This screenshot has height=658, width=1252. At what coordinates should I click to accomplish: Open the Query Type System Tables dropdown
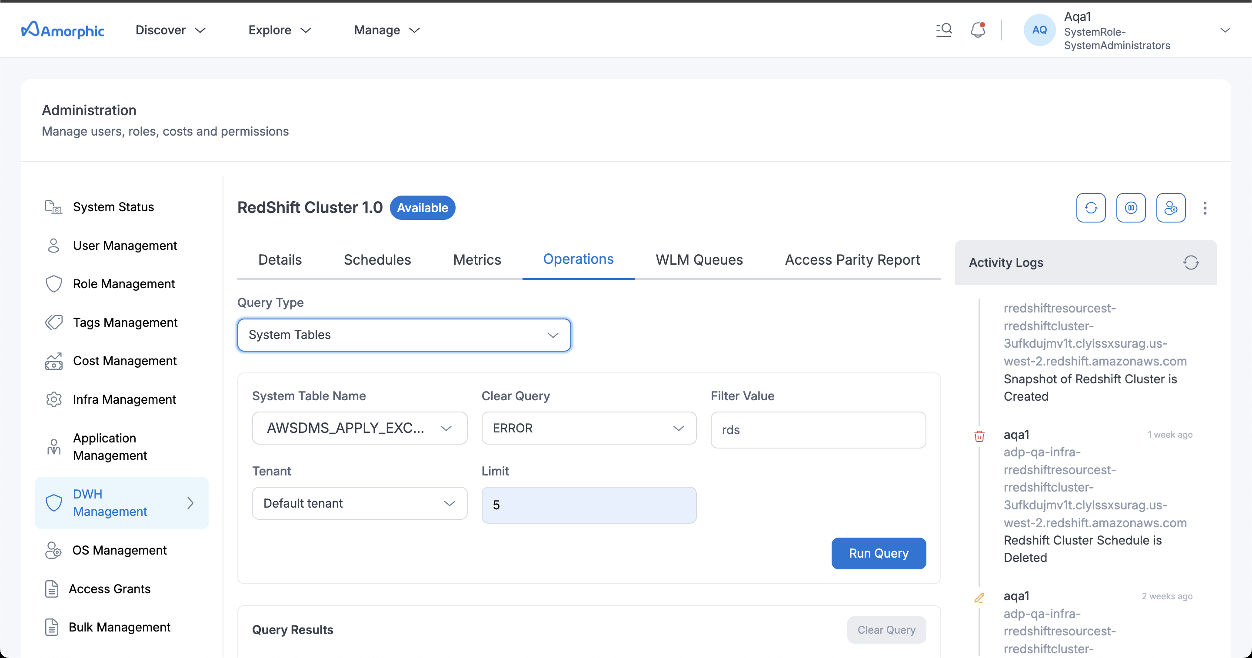pyautogui.click(x=404, y=335)
